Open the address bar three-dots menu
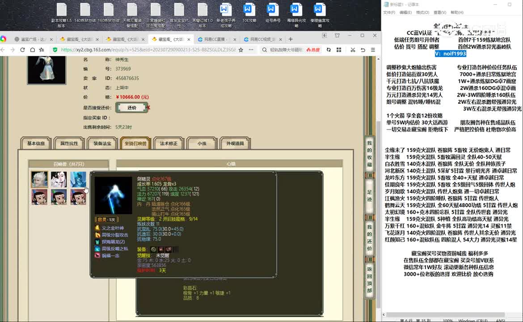Screen dimensions: 523x322 [x=251, y=50]
